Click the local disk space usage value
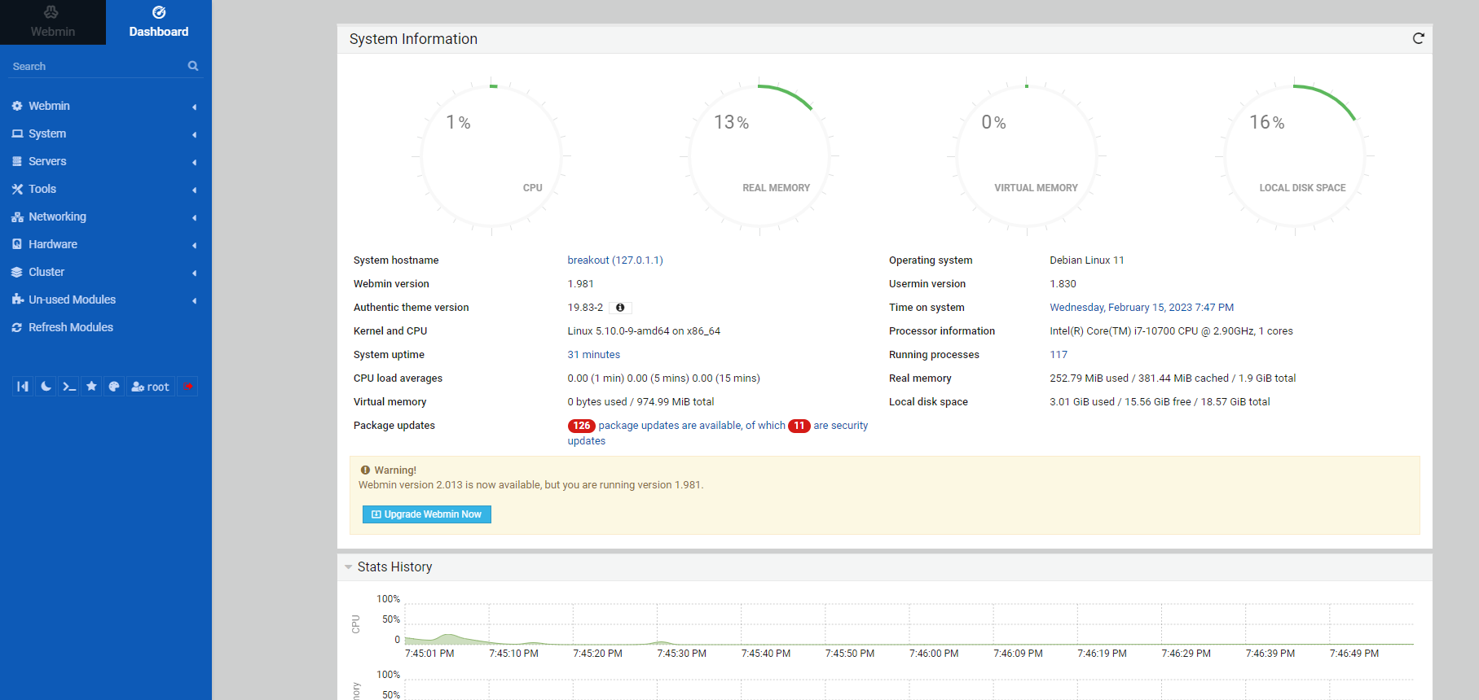This screenshot has height=700, width=1479. pyautogui.click(x=1160, y=402)
